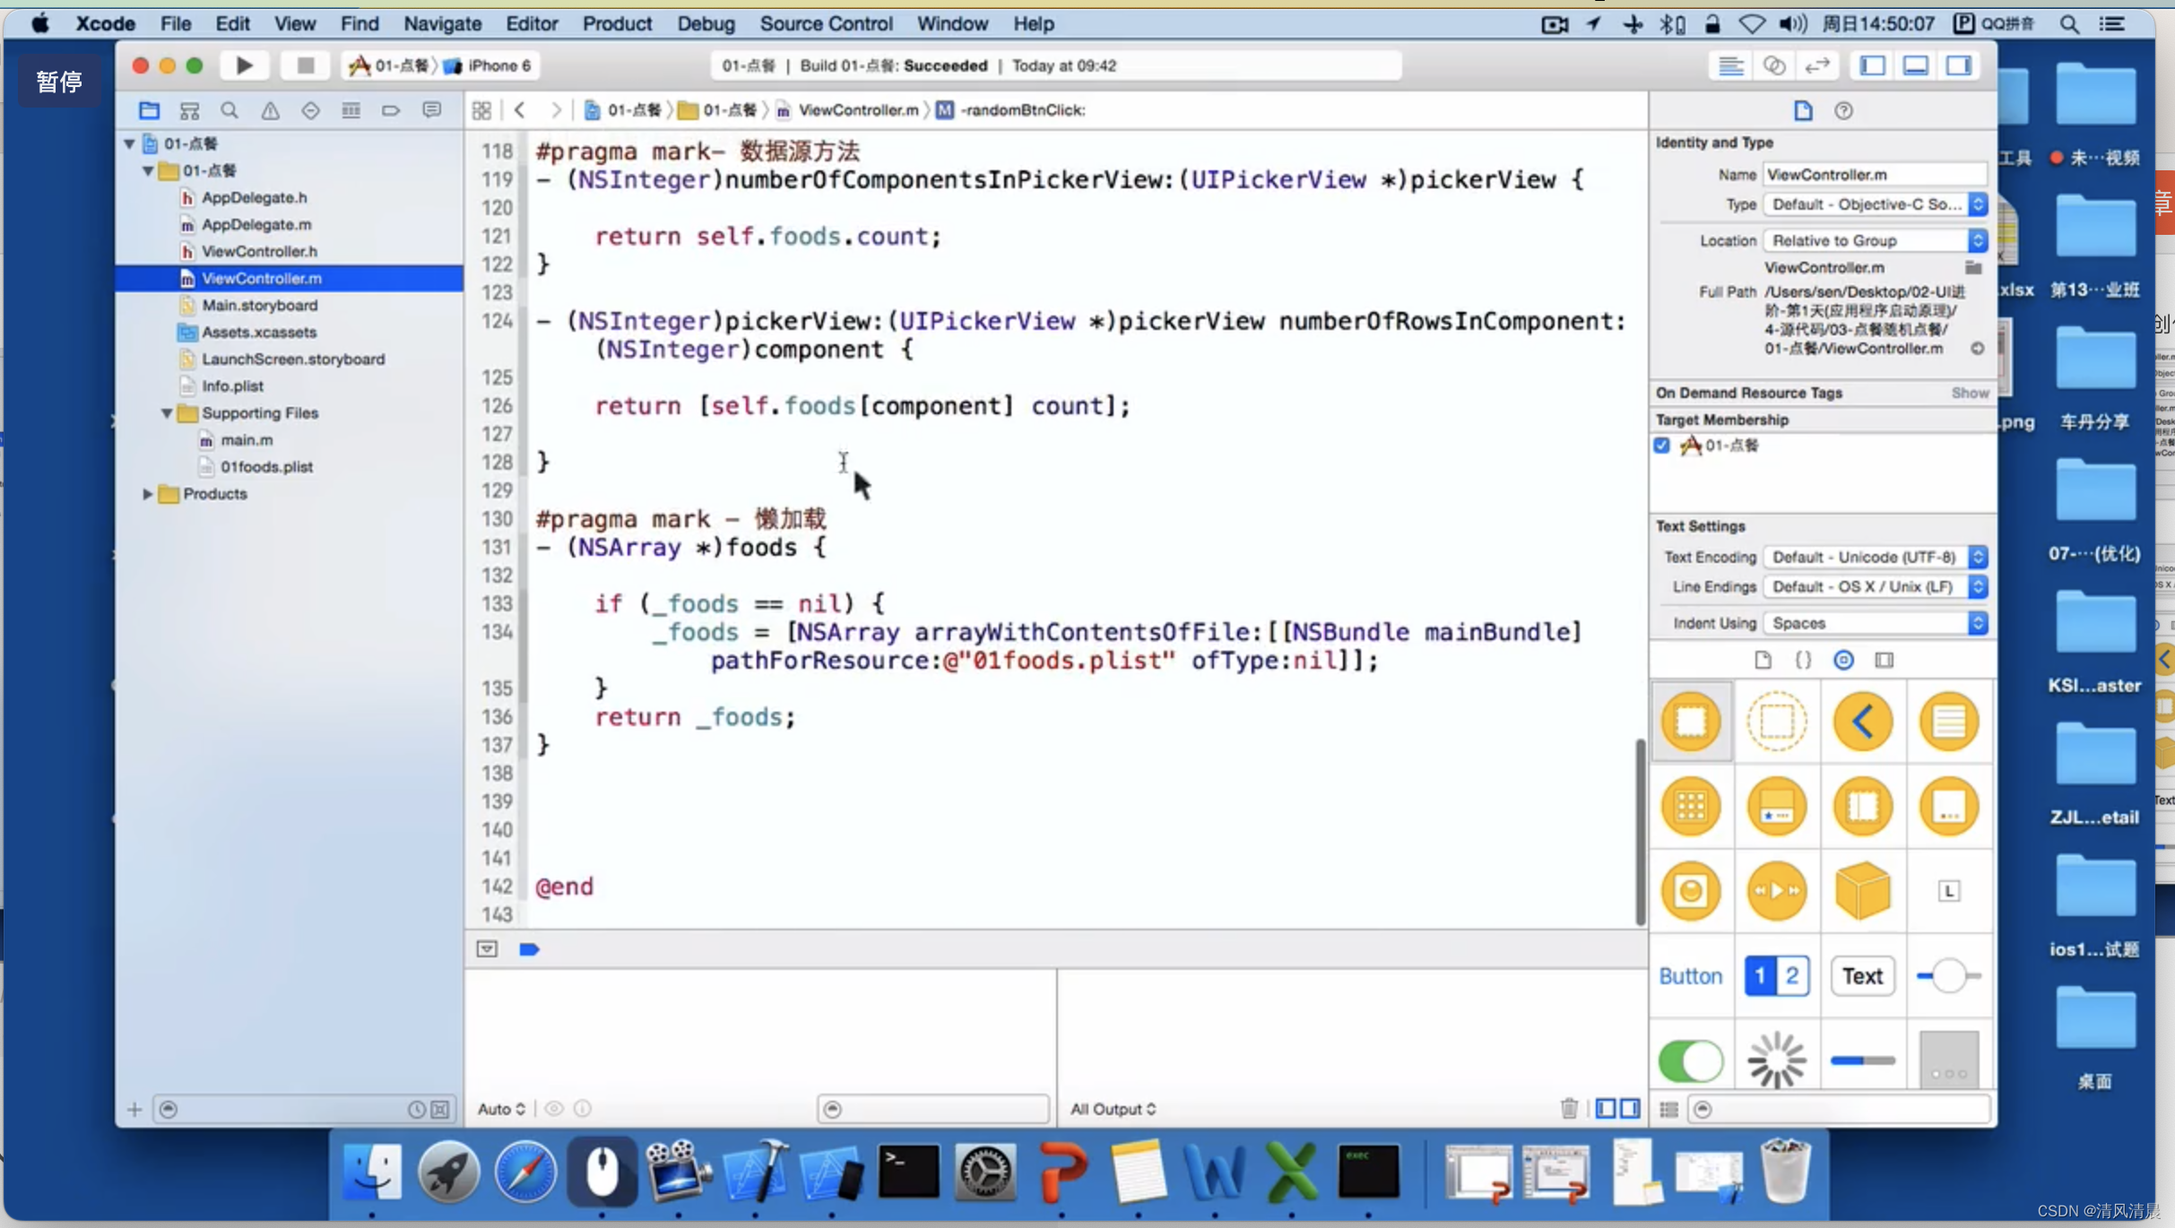Click the editor vertical scrollbar
This screenshot has height=1228, width=2175.
coord(1640,831)
